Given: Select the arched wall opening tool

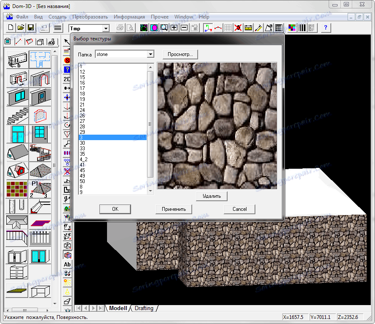Looking at the screenshot, I should [40, 78].
